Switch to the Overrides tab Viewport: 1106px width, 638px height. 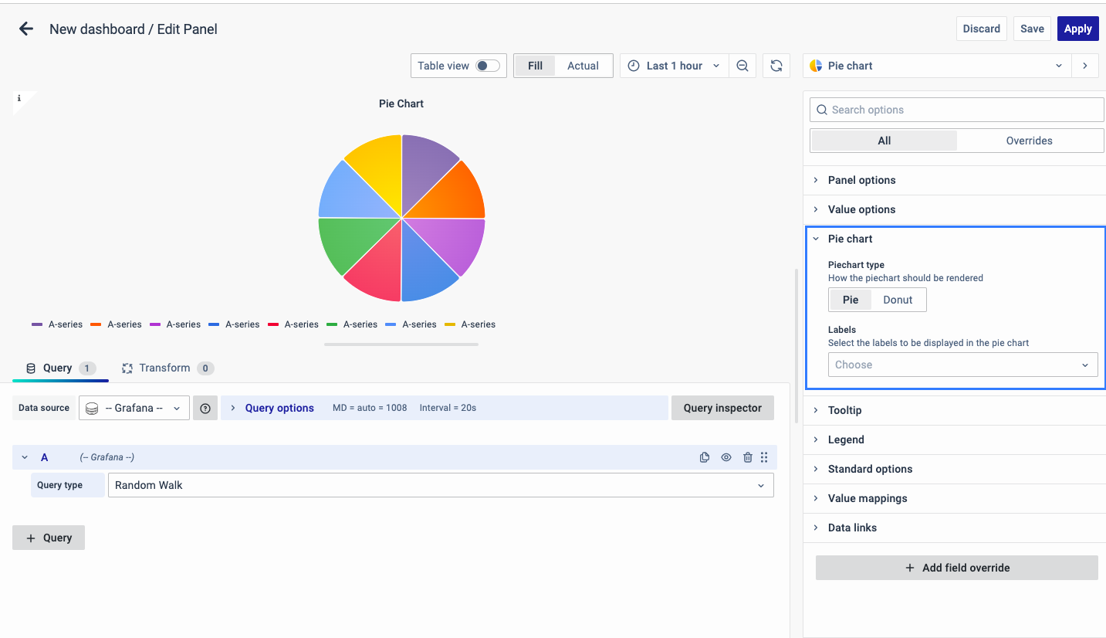click(x=1029, y=141)
